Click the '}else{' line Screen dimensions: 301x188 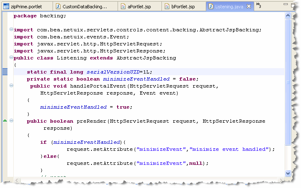50,156
